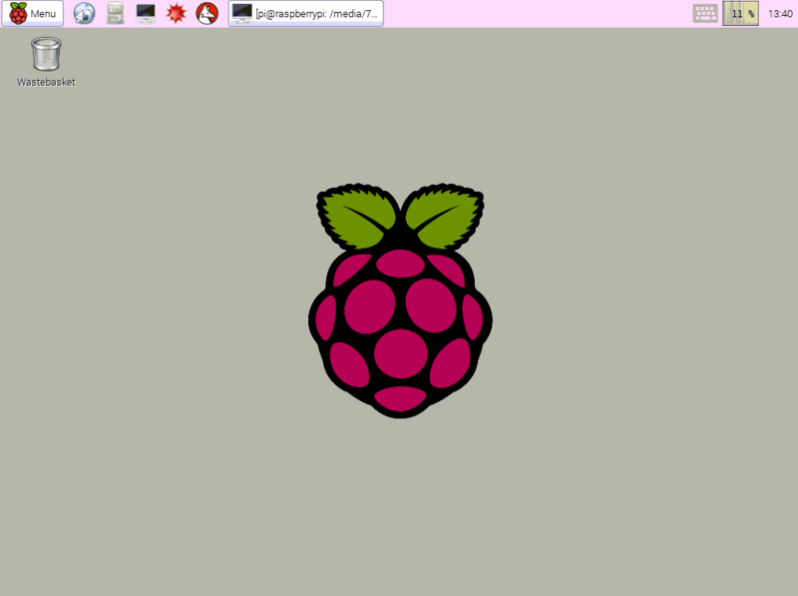The image size is (798, 596).
Task: Click the CPU load indicator showing 11%
Action: click(741, 13)
